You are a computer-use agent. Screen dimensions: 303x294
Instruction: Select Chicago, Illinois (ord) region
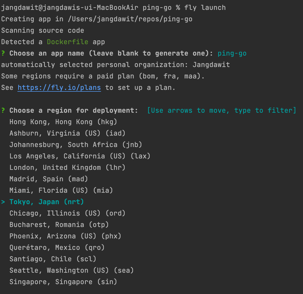[67, 213]
